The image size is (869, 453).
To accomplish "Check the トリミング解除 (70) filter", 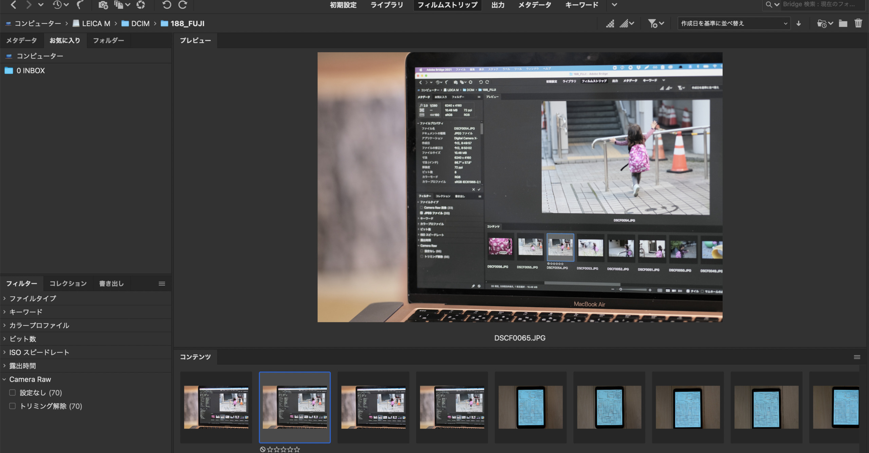I will [x=13, y=406].
